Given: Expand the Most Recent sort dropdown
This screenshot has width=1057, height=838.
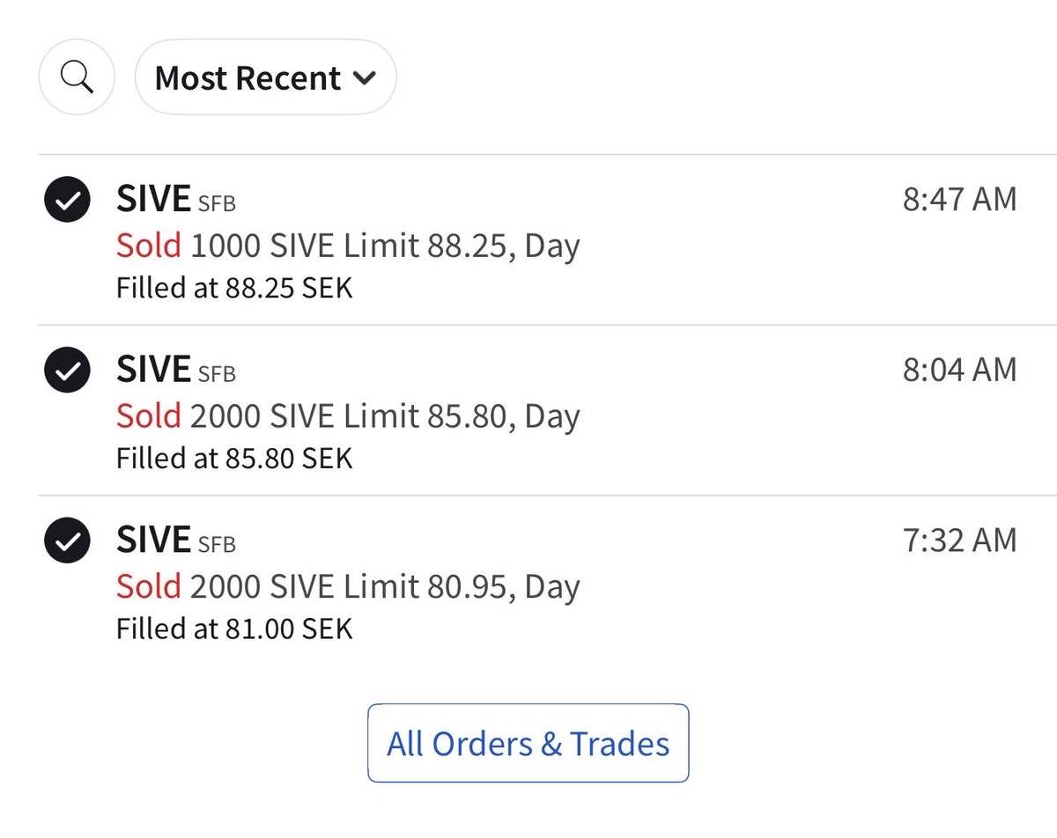Looking at the screenshot, I should (265, 77).
